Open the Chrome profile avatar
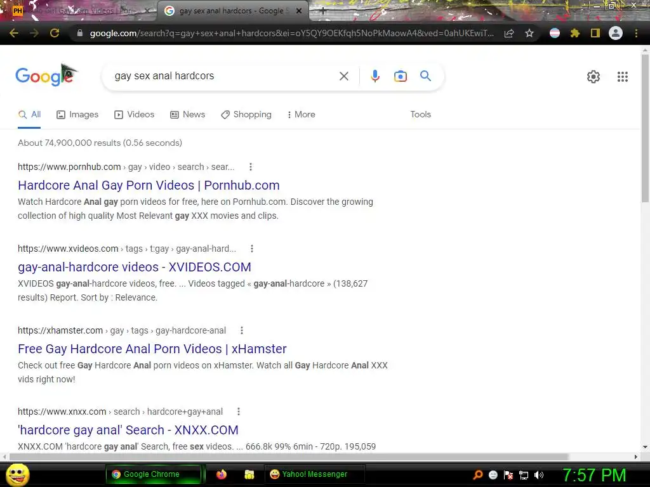Image resolution: width=650 pixels, height=487 pixels. pyautogui.click(x=616, y=33)
